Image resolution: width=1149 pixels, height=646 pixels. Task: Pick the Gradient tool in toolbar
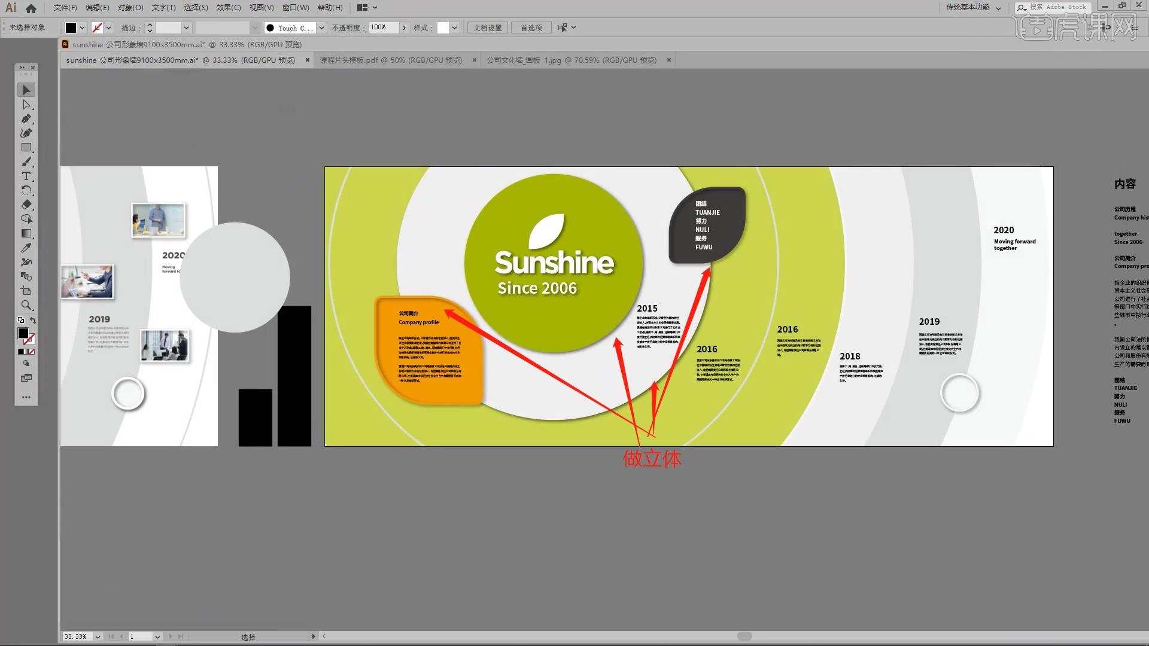pyautogui.click(x=26, y=233)
